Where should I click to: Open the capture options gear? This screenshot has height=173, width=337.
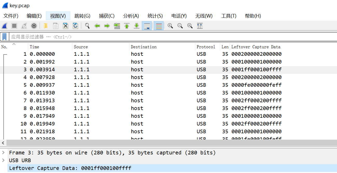34,26
